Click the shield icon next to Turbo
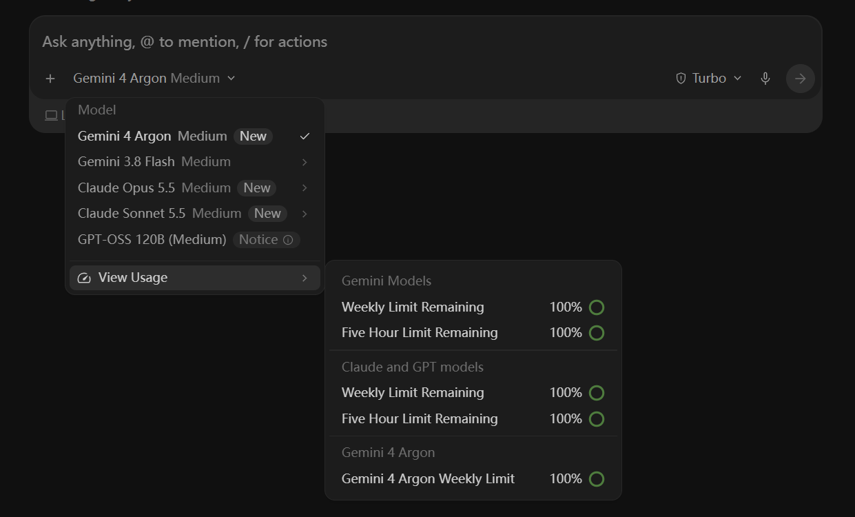Screen dimensions: 855x517 (x=681, y=79)
